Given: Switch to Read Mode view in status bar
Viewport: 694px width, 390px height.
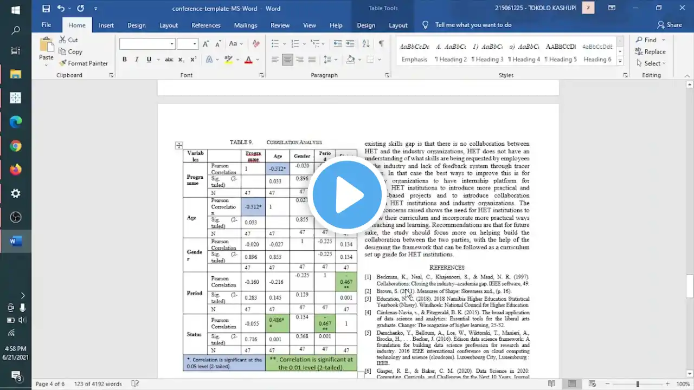Looking at the screenshot, I should 552,383.
